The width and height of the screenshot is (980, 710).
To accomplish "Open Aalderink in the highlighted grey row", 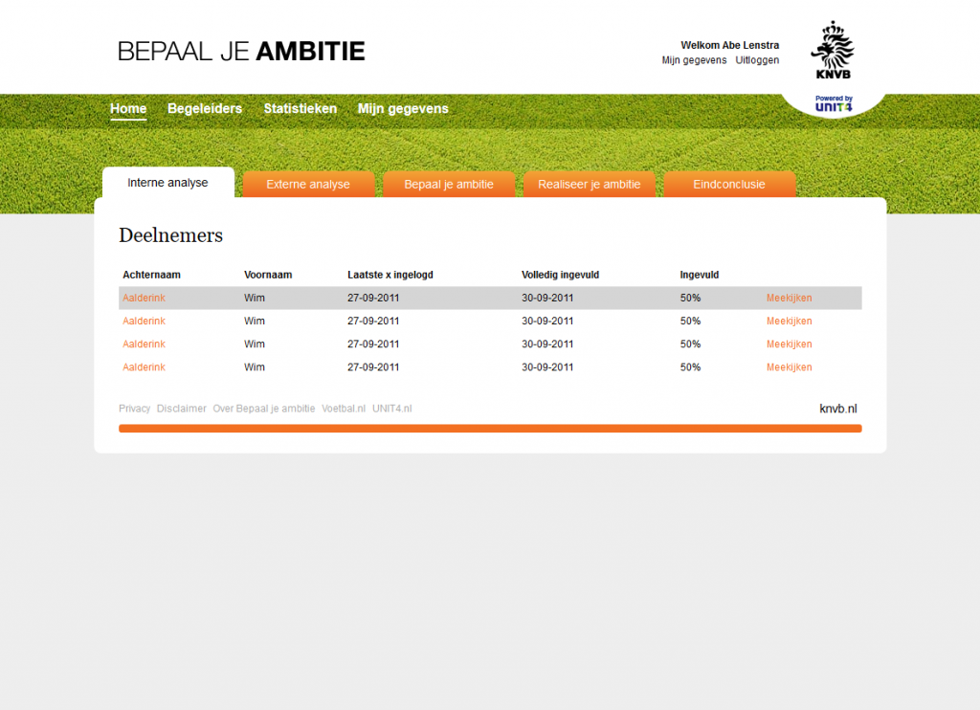I will tap(144, 299).
